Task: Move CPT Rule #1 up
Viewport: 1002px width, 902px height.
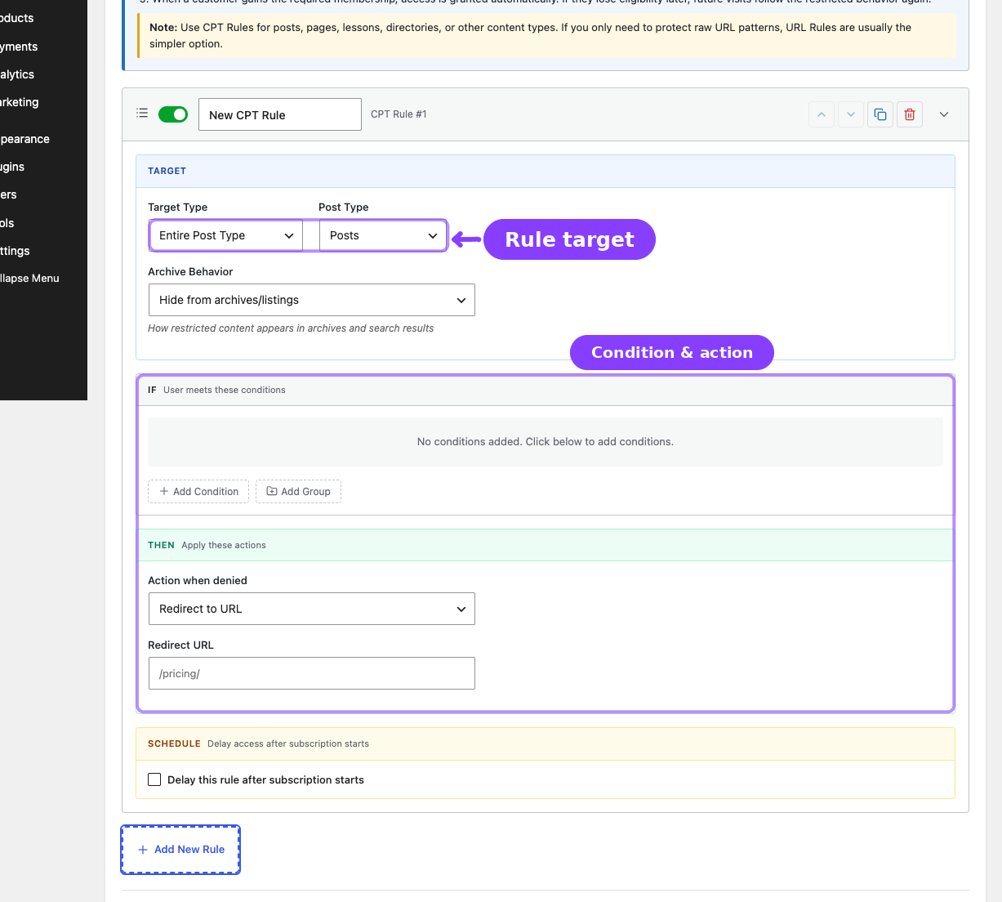Action: click(x=822, y=114)
